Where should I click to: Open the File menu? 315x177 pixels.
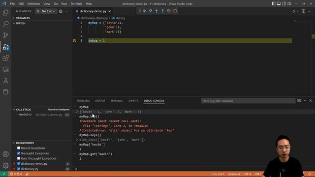coord(12,3)
